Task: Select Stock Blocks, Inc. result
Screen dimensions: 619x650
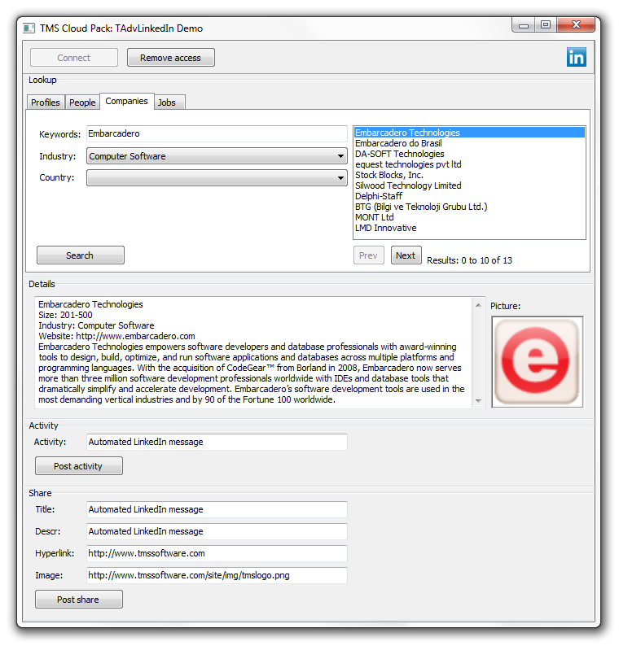Action: 469,175
